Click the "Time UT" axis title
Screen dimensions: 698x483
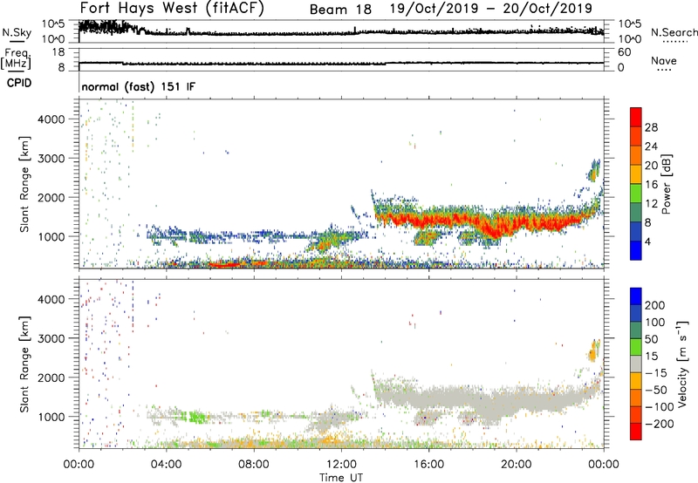pyautogui.click(x=341, y=478)
